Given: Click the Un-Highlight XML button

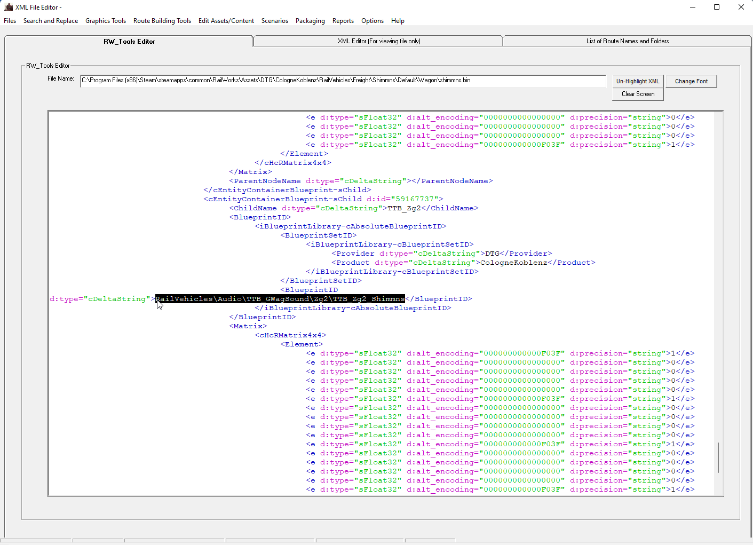Looking at the screenshot, I should (638, 81).
